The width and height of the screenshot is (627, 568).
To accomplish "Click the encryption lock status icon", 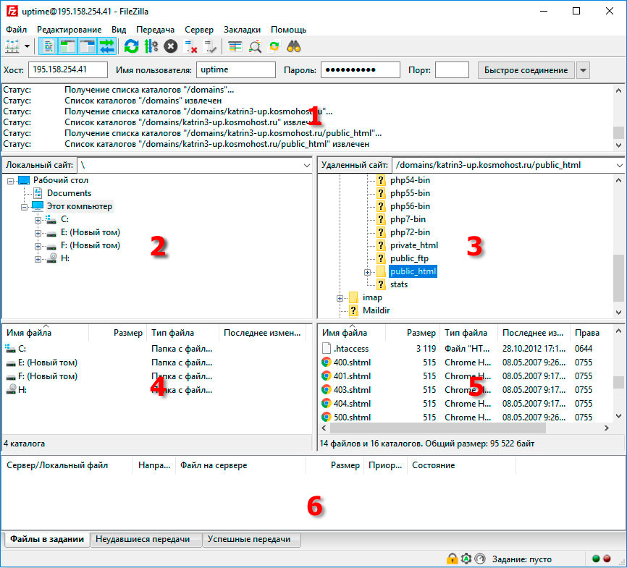I will [452, 559].
